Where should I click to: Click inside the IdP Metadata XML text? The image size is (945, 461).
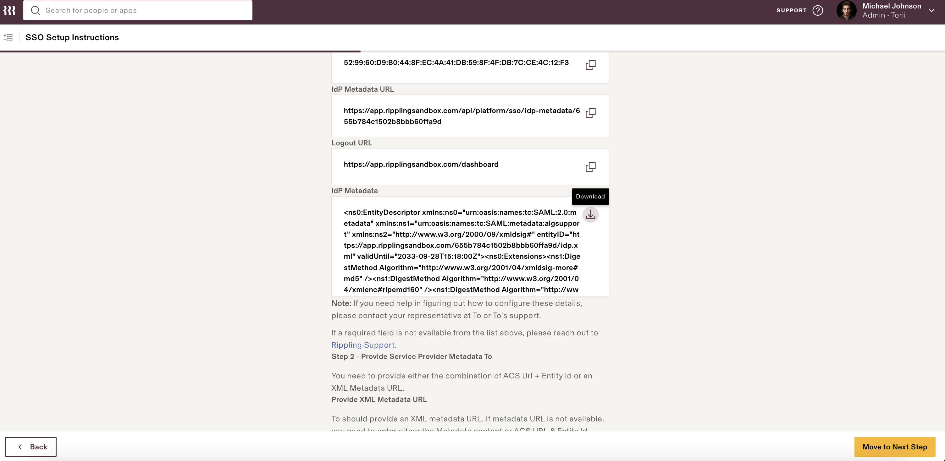461,251
